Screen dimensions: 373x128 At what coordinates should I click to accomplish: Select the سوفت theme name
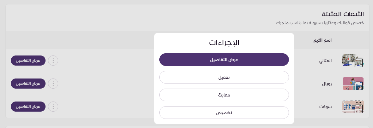tap(326, 107)
